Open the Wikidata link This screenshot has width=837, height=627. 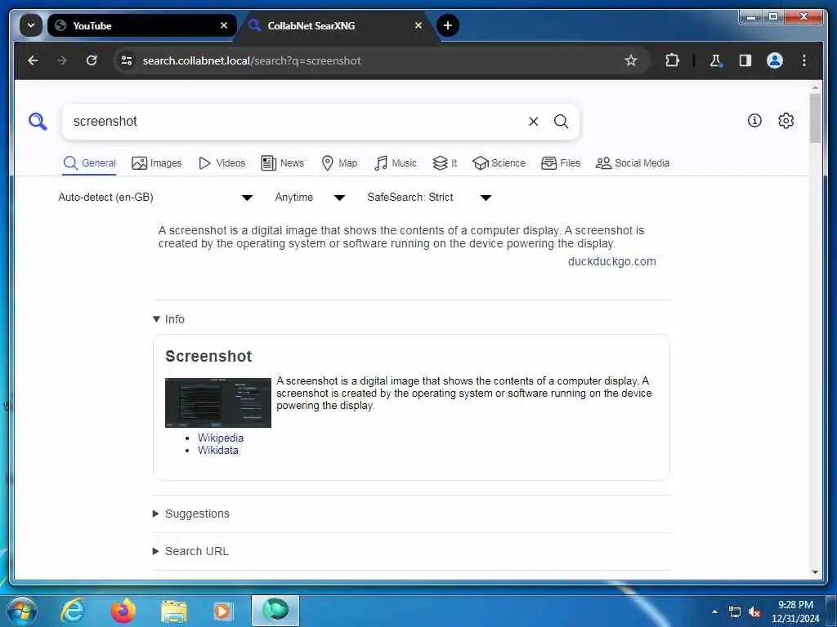217,451
